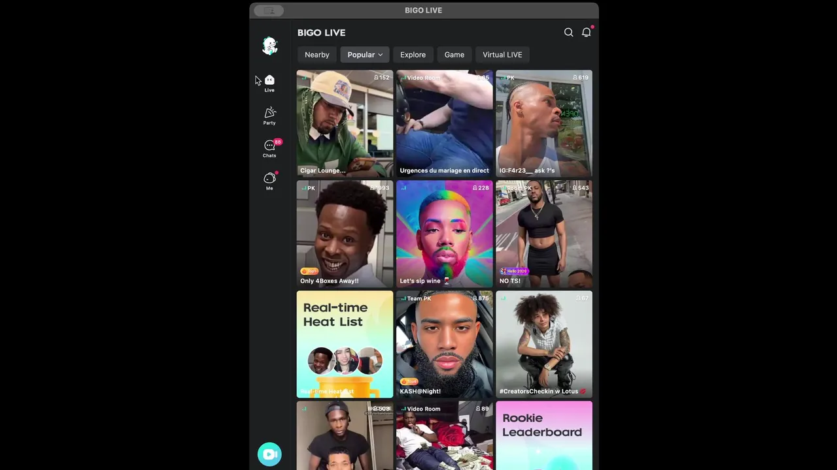This screenshot has width=837, height=470.
Task: Open the KASH@Night! stream
Action: coord(445,344)
